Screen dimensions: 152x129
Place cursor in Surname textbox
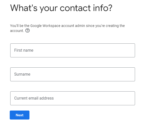(73, 74)
